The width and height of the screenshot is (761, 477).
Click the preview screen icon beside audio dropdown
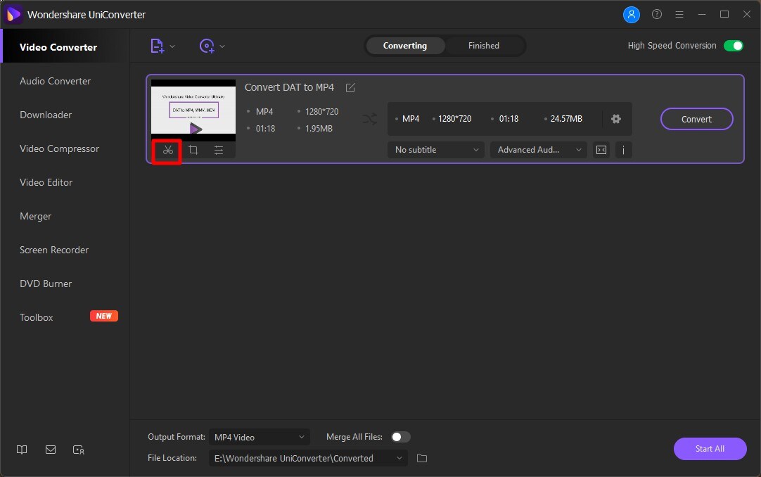(601, 150)
